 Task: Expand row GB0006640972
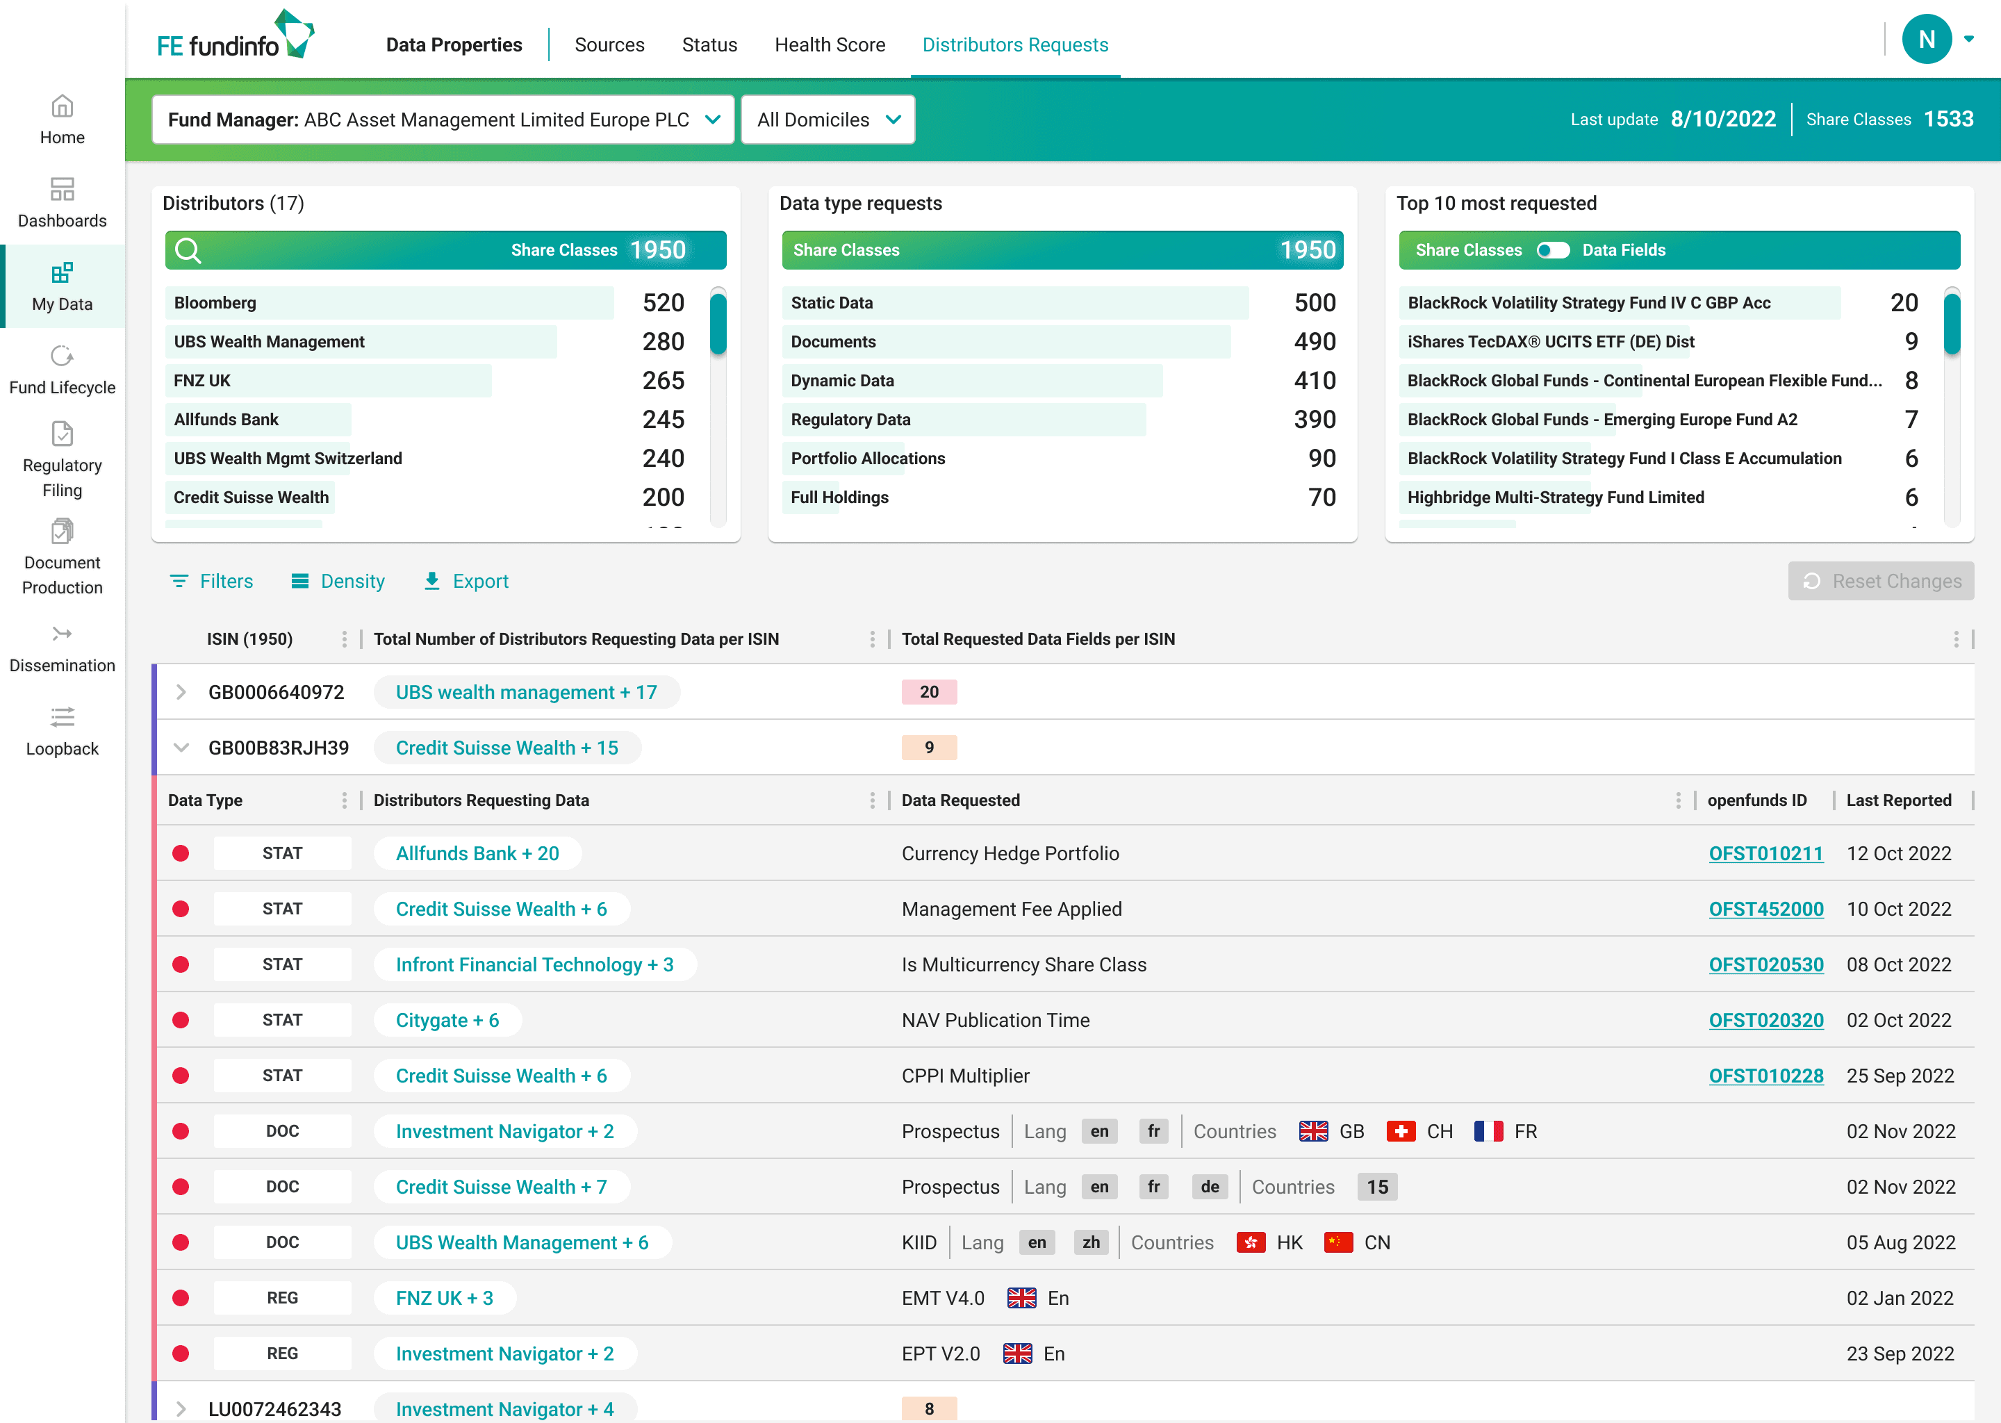coord(181,692)
